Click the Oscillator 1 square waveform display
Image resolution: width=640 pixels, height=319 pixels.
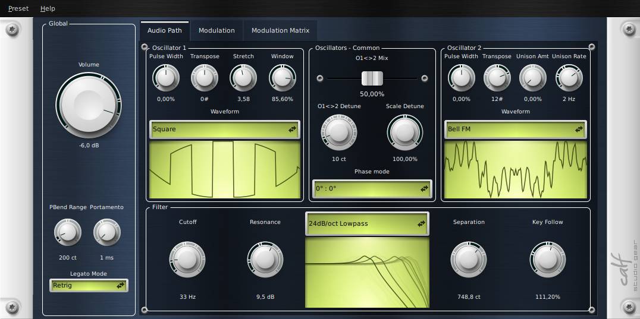pos(225,169)
